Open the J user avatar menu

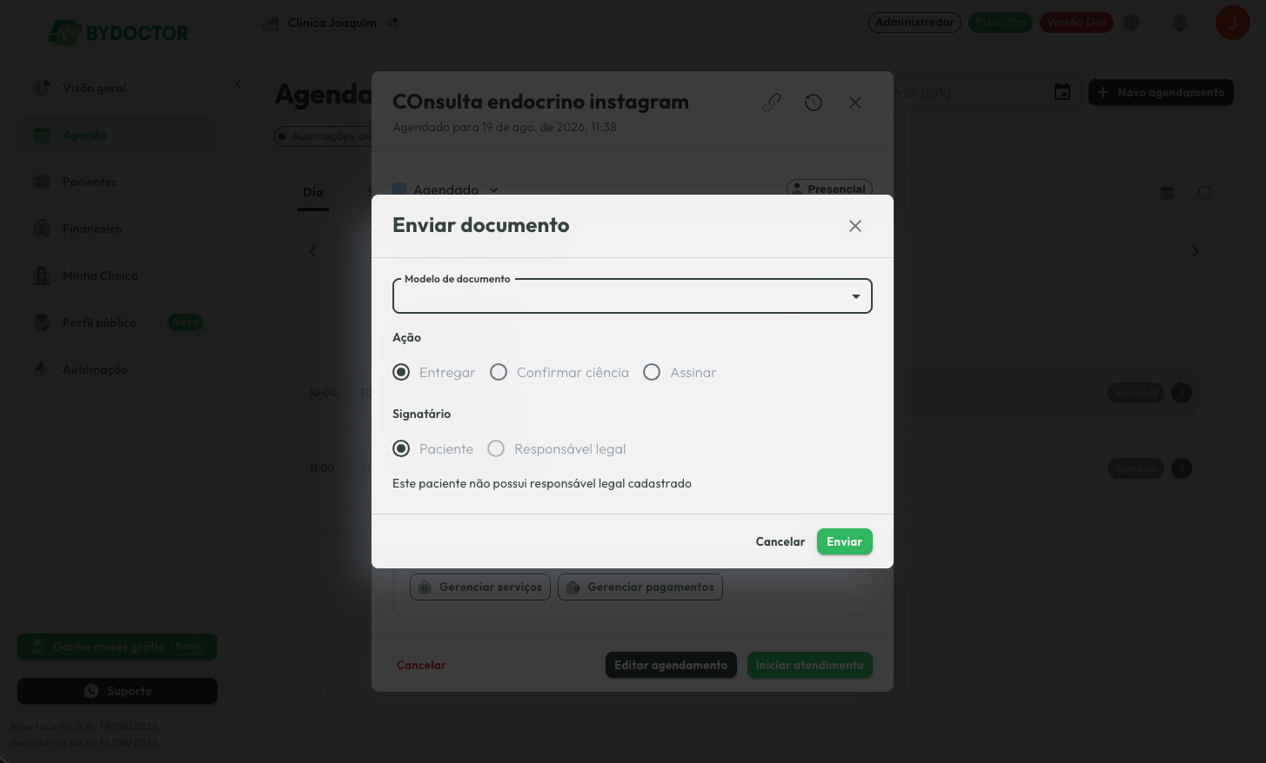pyautogui.click(x=1232, y=23)
